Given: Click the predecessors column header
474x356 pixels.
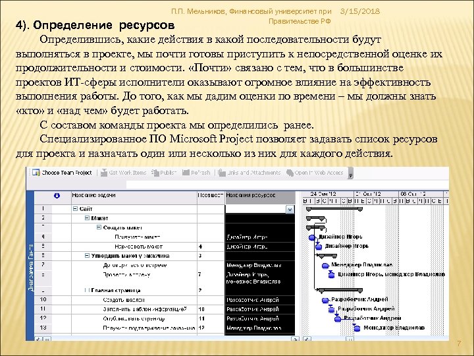Looking at the screenshot, I should tap(211, 198).
